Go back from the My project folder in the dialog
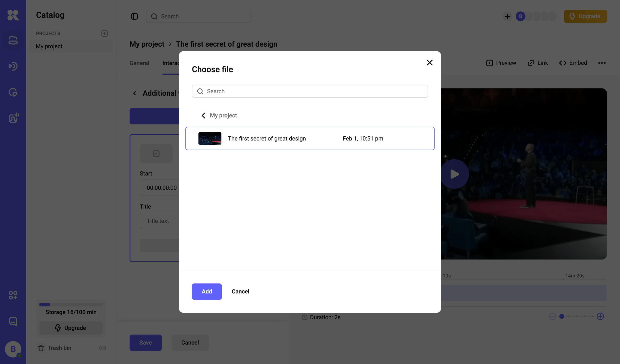The image size is (620, 364). tap(203, 115)
